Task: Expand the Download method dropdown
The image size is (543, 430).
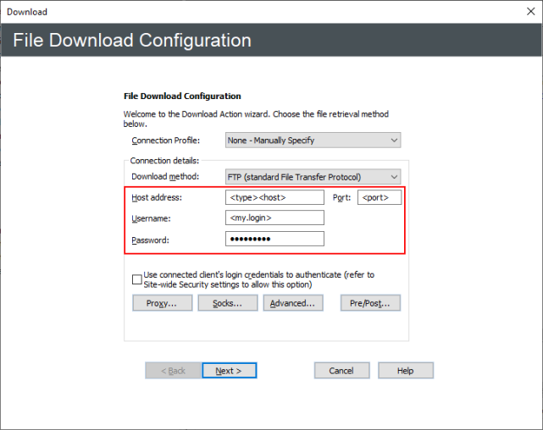Action: coord(313,177)
